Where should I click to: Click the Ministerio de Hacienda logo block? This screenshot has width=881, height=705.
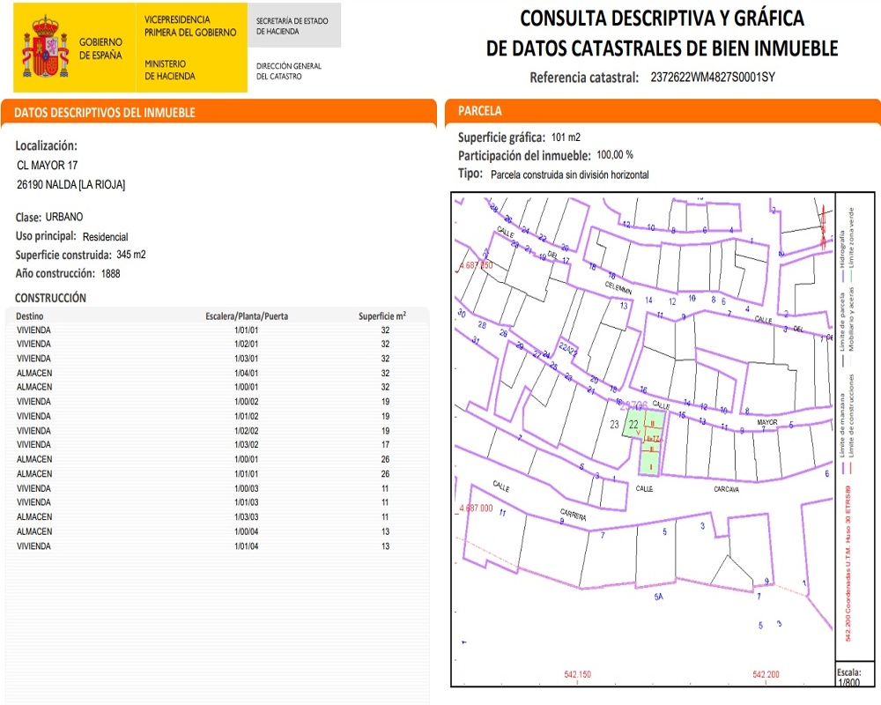[x=130, y=48]
